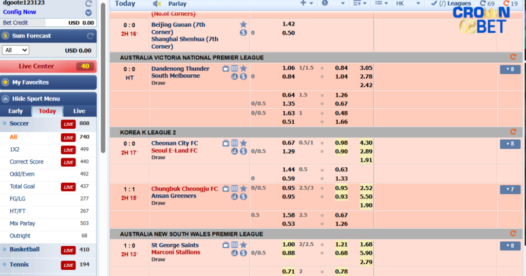Viewport: 526px width, 276px height.
Task: Expand more bets for Cheonan City match
Action: 510,144
